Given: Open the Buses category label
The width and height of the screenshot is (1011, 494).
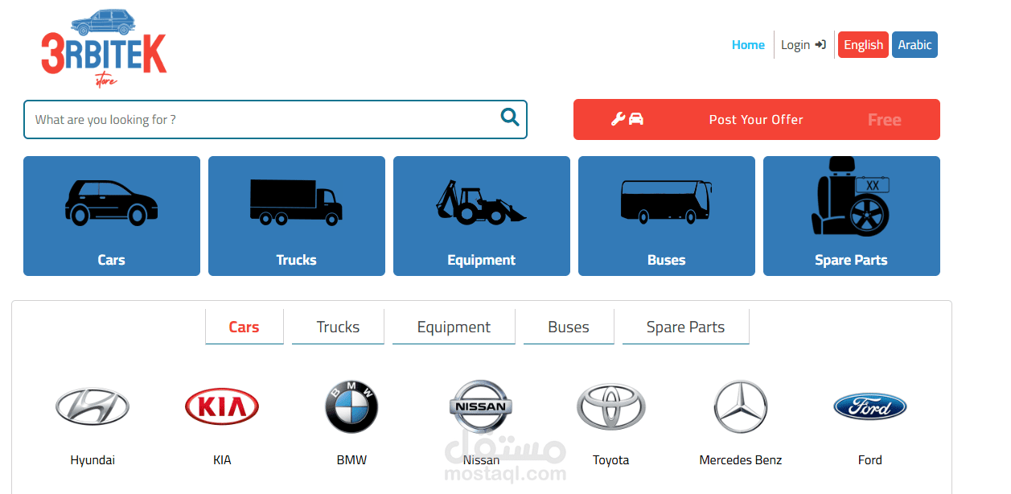Looking at the screenshot, I should [x=666, y=260].
